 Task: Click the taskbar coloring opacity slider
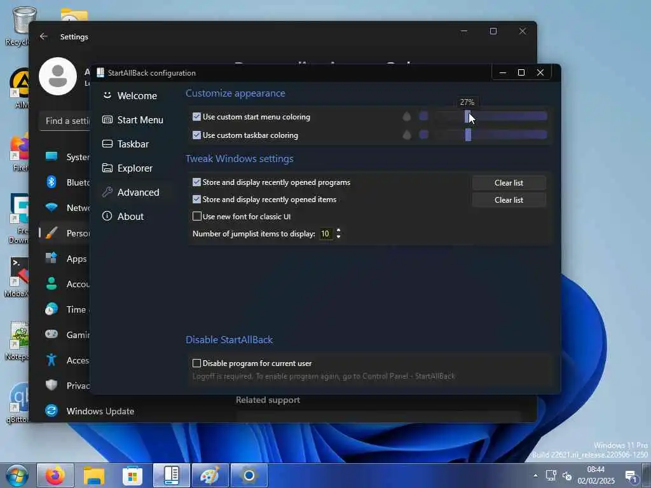click(491, 135)
